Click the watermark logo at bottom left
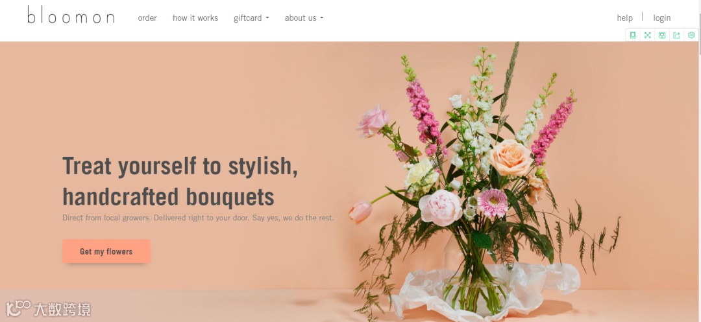This screenshot has height=322, width=701. coord(48,308)
